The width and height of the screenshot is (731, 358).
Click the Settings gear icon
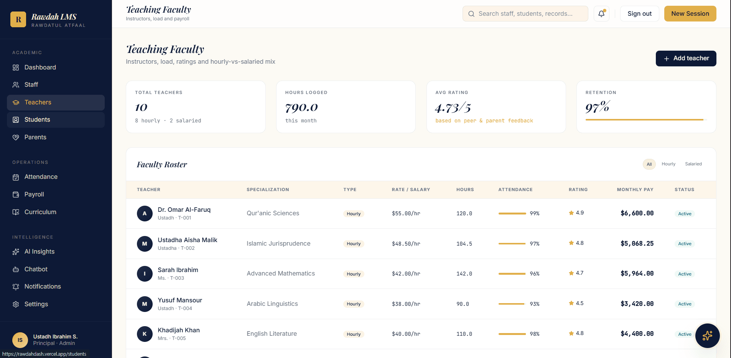pos(16,304)
